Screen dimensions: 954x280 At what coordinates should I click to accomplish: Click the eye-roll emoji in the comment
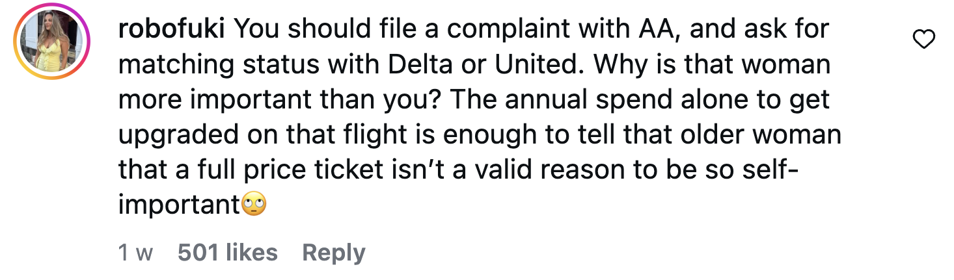tap(254, 206)
